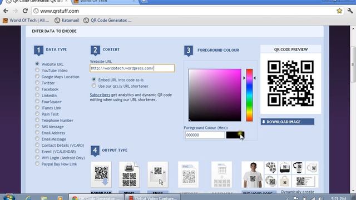Screen dimensions: 356x200
Task: Select the Event (VCALENDAR) data type
Action: pyautogui.click(x=37, y=151)
